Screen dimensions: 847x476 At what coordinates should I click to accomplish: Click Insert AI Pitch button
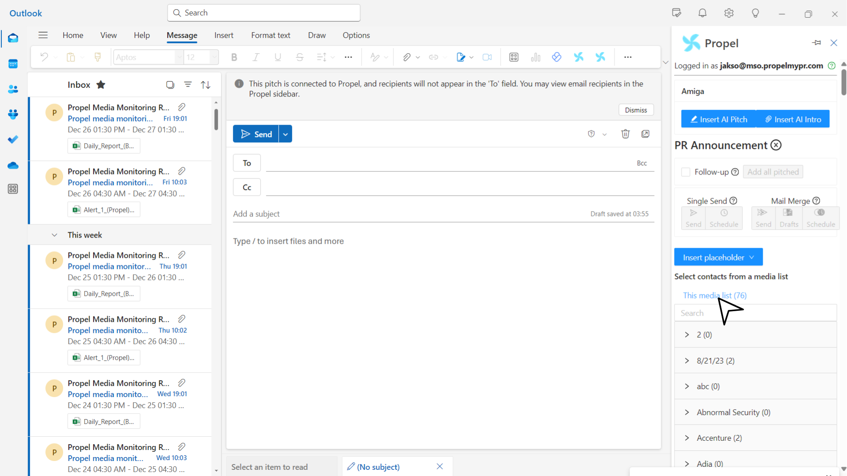click(719, 119)
